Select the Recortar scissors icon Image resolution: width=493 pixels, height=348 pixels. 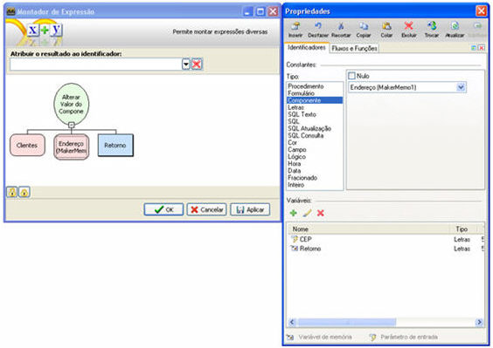click(x=341, y=26)
